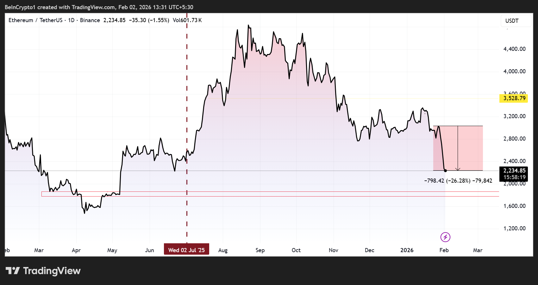Click the price measurement text -798.42 (-26.28%)
538x285 pixels.
[x=447, y=181]
